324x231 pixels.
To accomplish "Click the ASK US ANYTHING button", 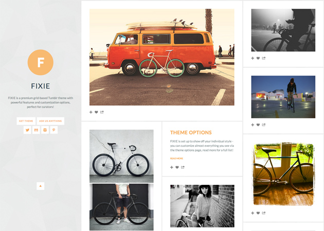I will 50,121.
